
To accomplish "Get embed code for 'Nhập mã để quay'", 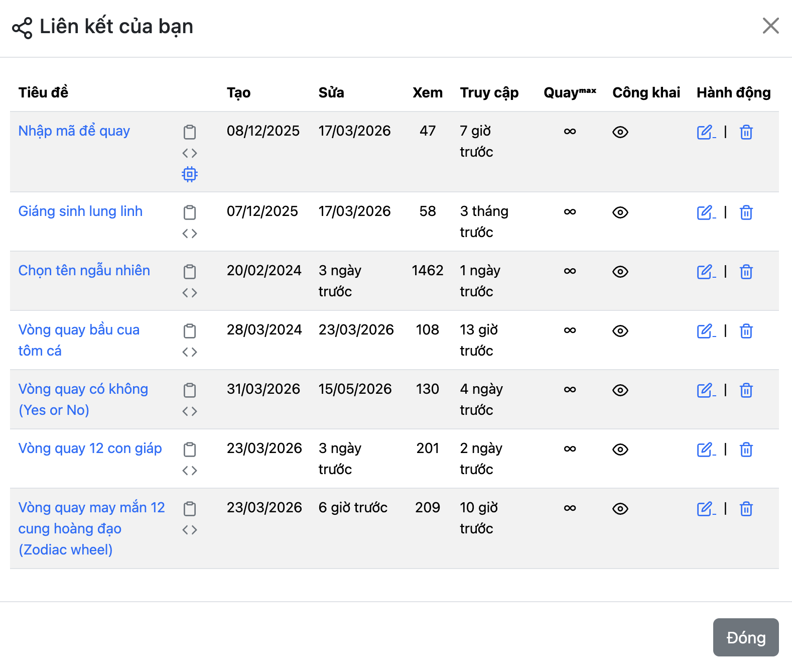I will pyautogui.click(x=190, y=153).
